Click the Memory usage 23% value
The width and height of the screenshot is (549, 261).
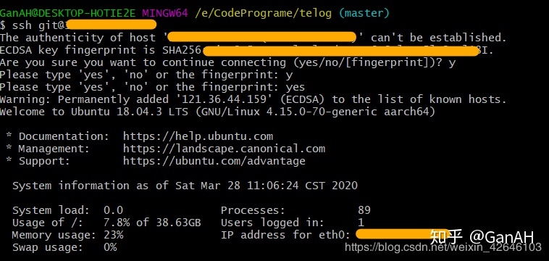pyautogui.click(x=114, y=234)
